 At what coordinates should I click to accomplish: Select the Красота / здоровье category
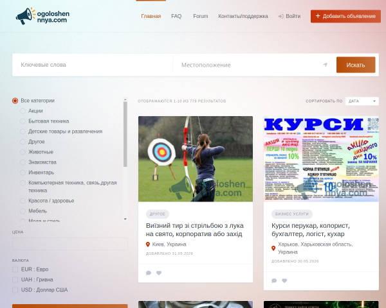pyautogui.click(x=23, y=201)
